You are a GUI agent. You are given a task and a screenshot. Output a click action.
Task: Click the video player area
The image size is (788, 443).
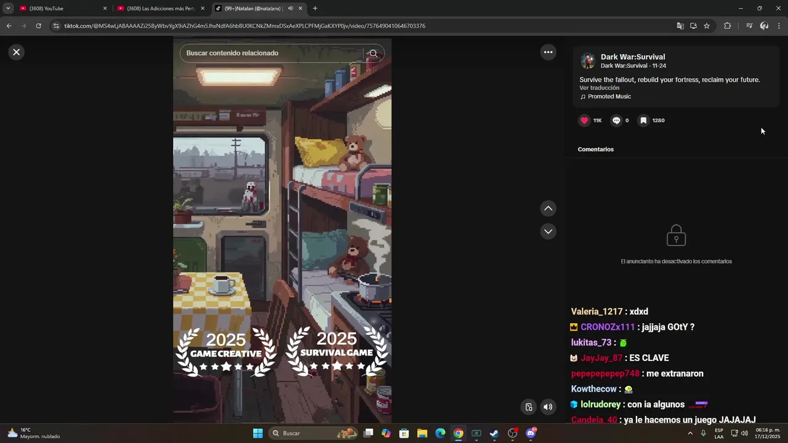[x=282, y=231]
